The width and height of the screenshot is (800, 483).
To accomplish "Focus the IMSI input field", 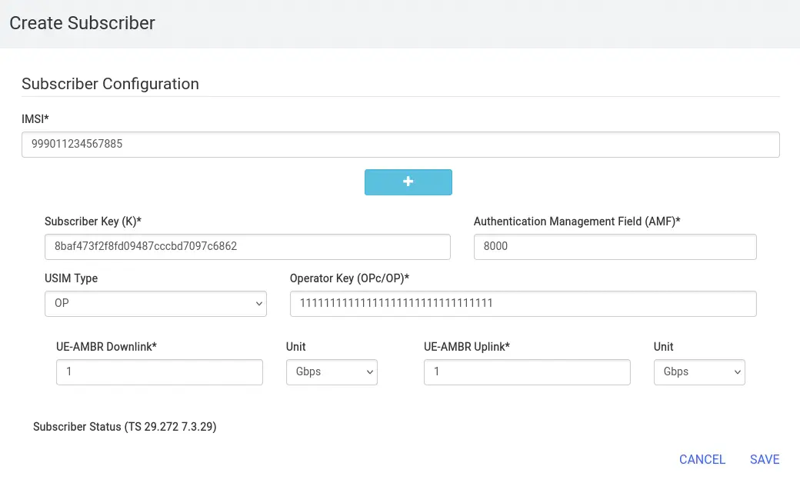I will coord(400,145).
